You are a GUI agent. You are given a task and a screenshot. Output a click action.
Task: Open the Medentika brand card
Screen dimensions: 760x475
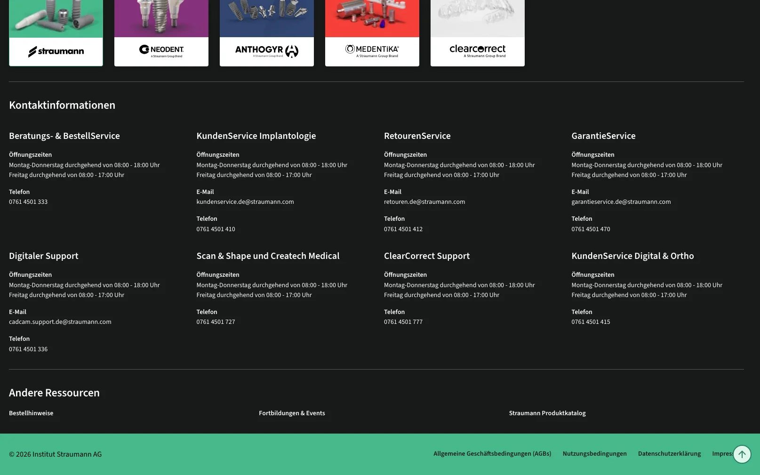(x=372, y=33)
